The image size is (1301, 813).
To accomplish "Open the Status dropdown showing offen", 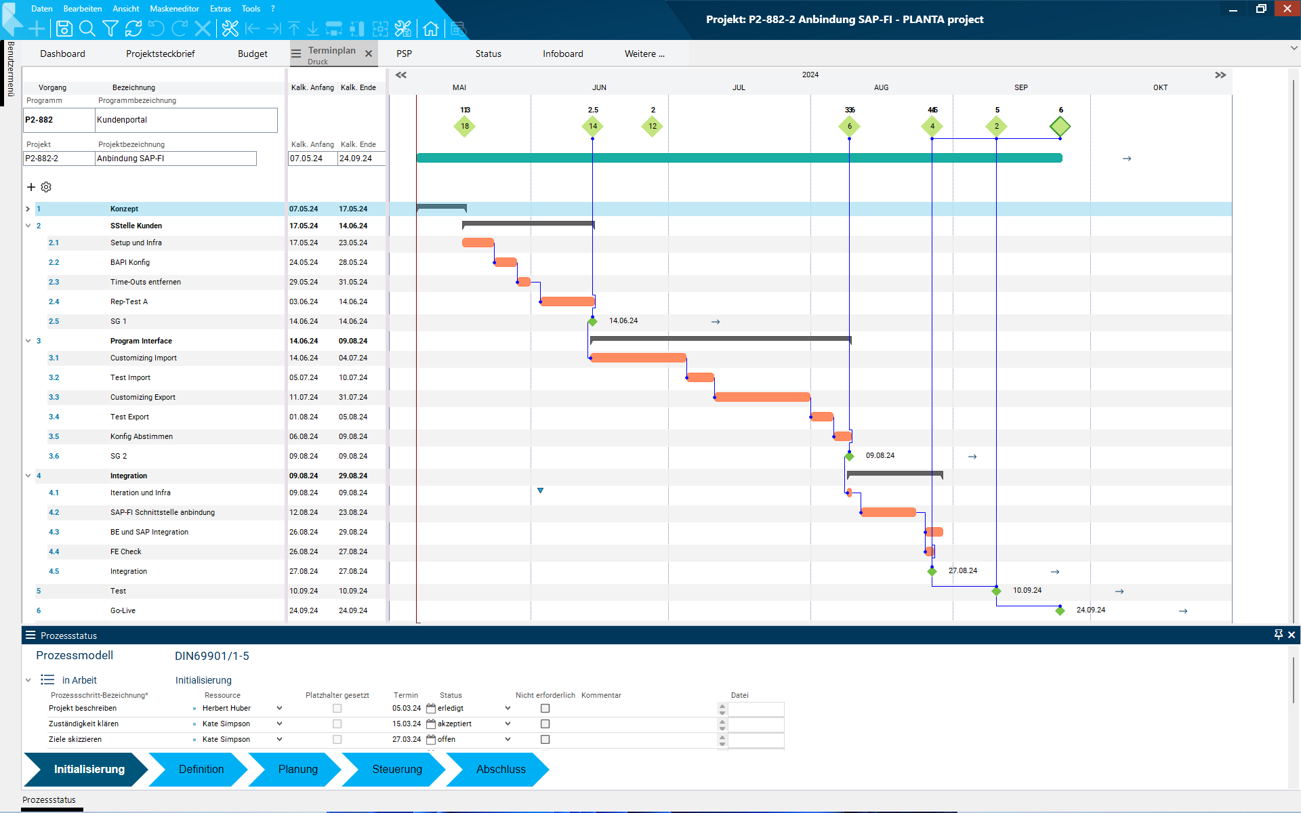I will 507,739.
